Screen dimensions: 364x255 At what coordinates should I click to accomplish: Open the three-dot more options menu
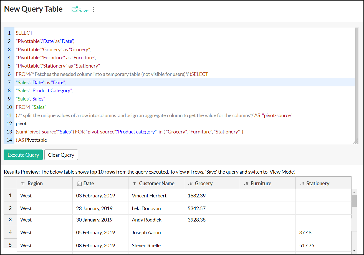click(94, 10)
